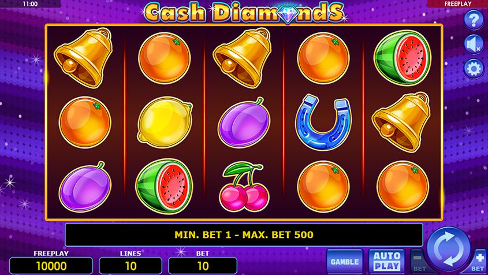Screen dimensions: 488x275
Task: Increase bet with the plus BET button
Action: click(478, 262)
